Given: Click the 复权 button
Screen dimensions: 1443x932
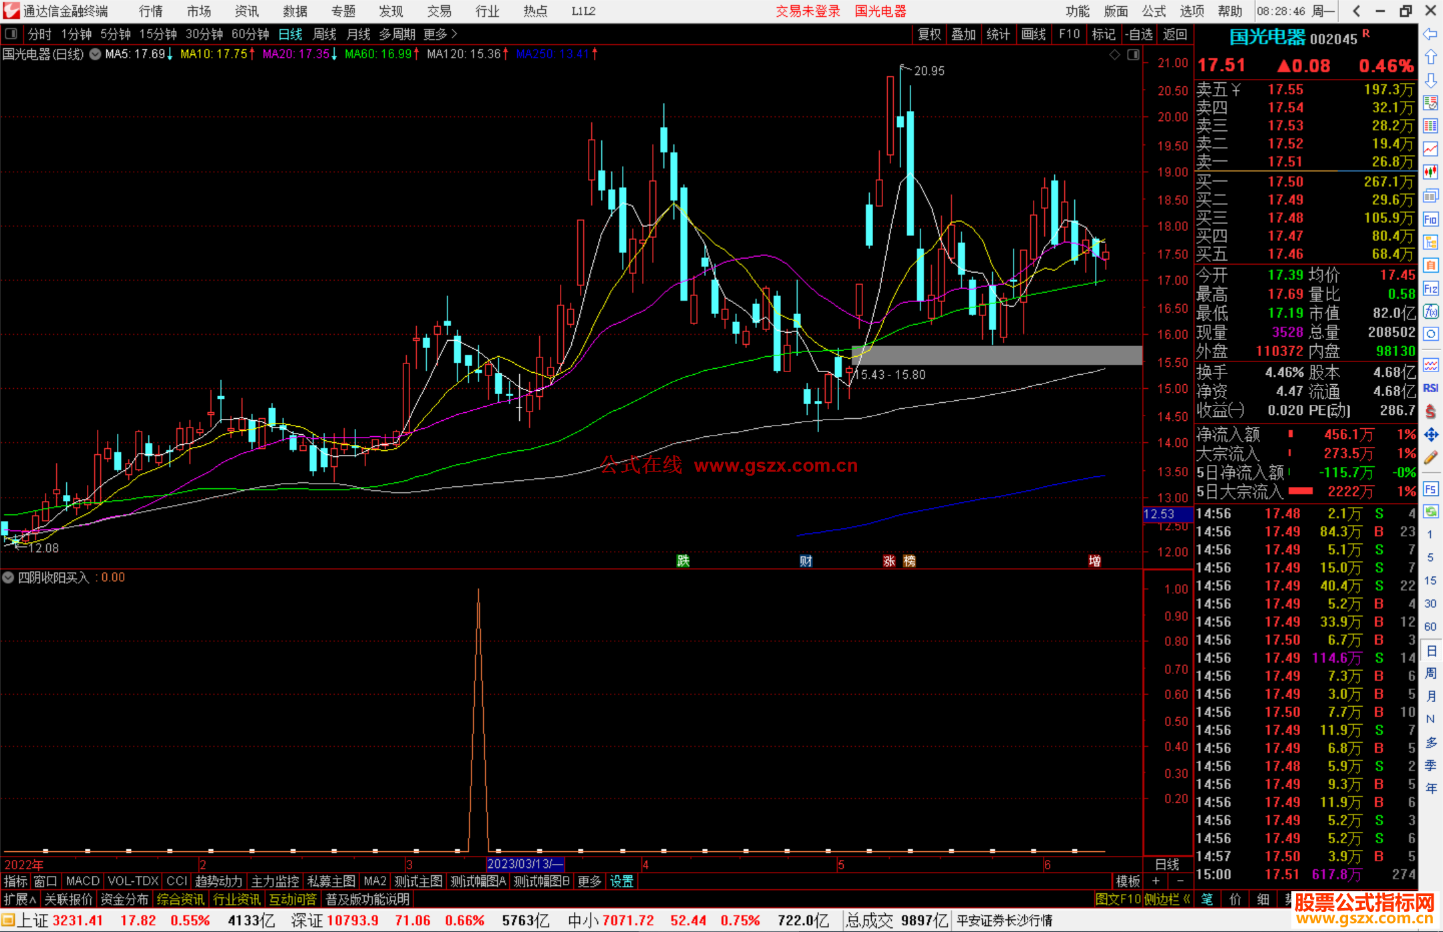Looking at the screenshot, I should pos(929,33).
